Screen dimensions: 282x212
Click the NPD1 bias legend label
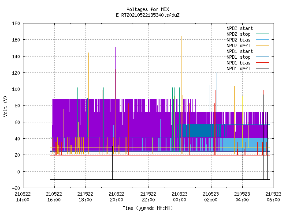[x=238, y=63]
